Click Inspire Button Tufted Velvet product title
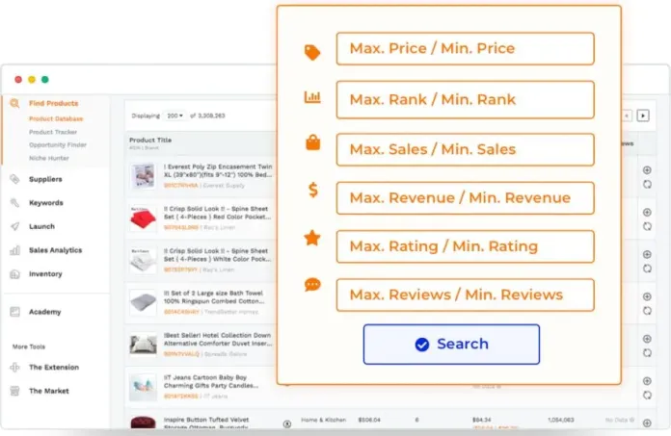The width and height of the screenshot is (671, 436). (206, 423)
